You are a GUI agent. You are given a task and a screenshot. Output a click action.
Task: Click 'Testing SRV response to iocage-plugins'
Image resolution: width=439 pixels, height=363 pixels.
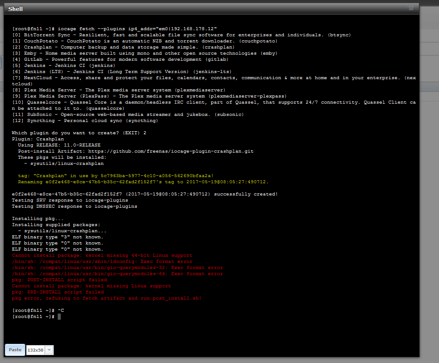(x=70, y=201)
